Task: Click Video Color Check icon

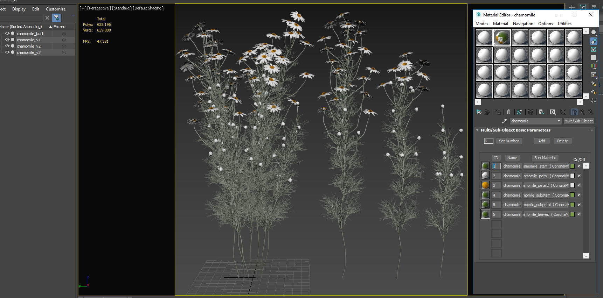Action: coord(594,66)
